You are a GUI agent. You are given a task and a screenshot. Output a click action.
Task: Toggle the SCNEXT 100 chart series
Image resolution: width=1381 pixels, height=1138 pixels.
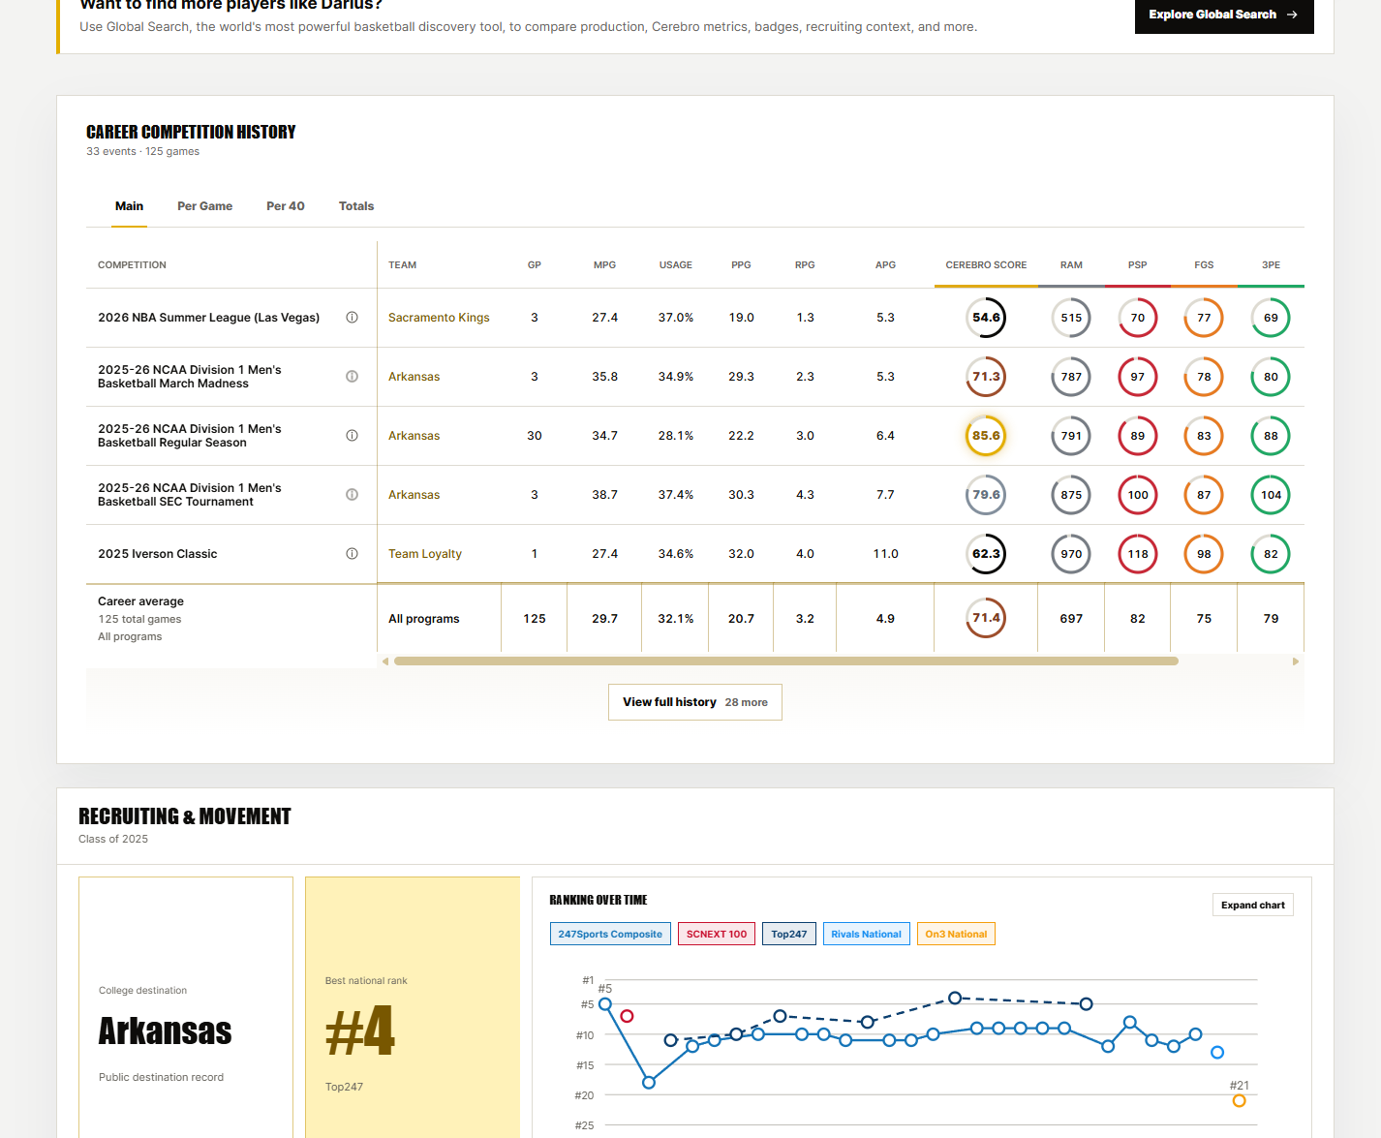point(717,934)
